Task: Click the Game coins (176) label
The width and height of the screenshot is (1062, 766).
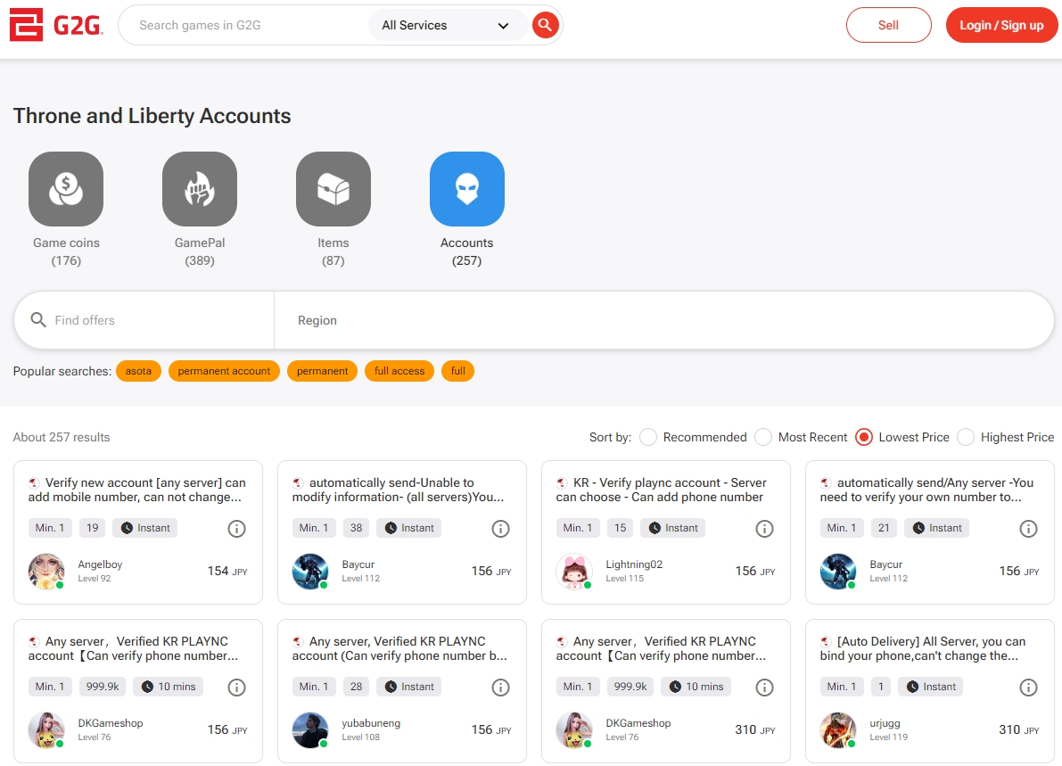Action: [x=66, y=251]
